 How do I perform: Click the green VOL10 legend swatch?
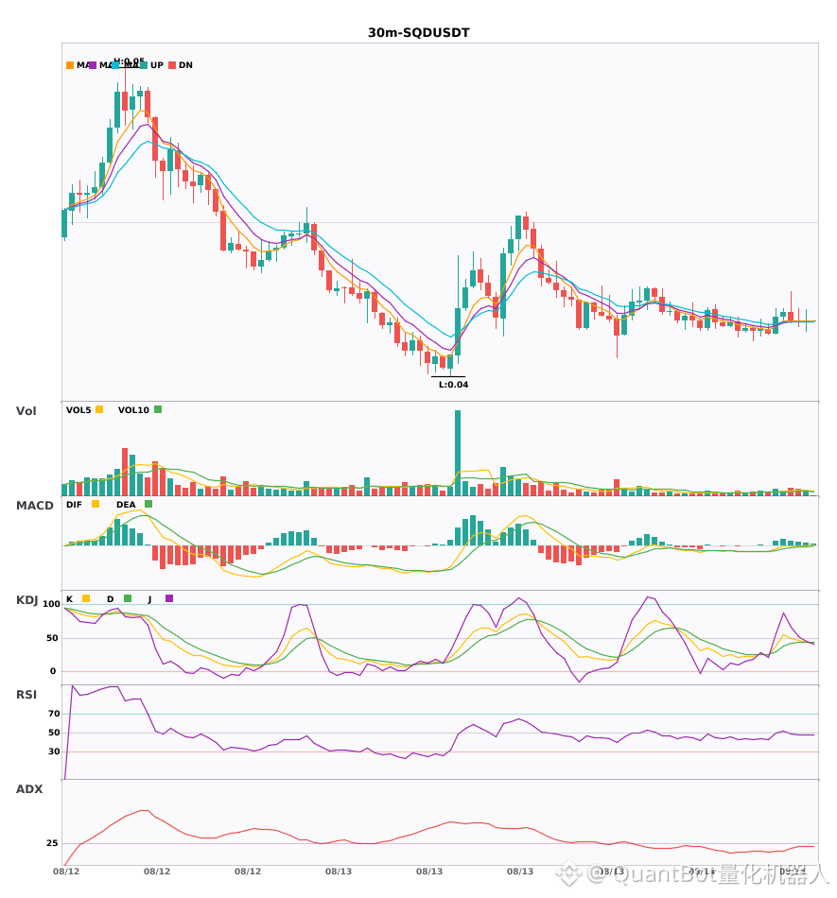coord(158,409)
